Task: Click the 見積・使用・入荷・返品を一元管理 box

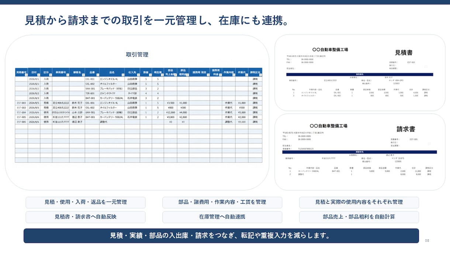Action: pos(86,202)
